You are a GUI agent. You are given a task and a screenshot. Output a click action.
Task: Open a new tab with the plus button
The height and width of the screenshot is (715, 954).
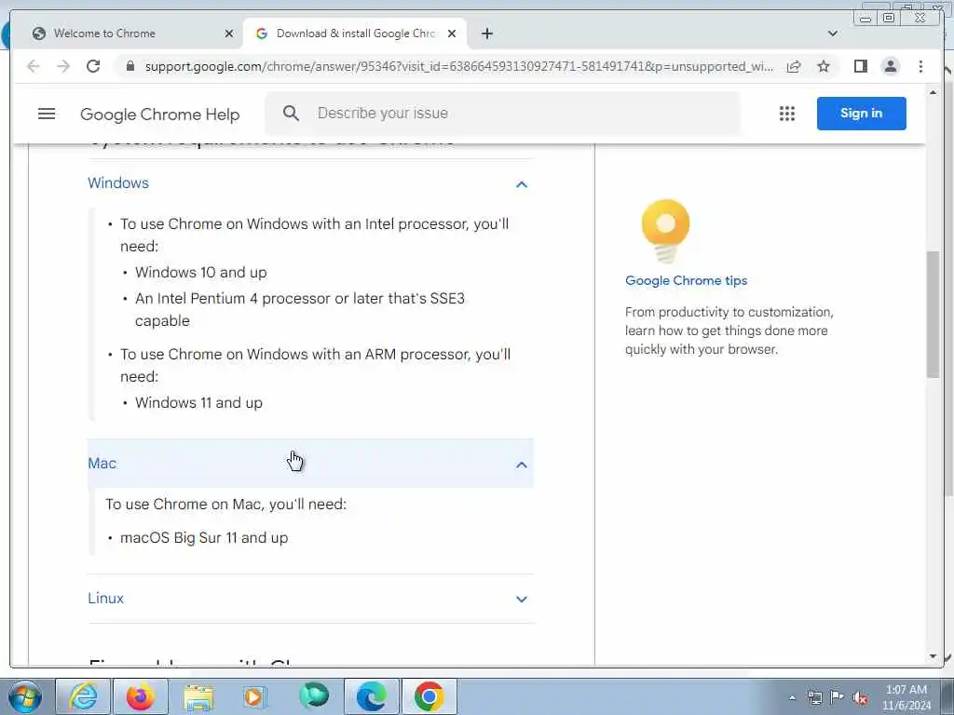point(487,34)
